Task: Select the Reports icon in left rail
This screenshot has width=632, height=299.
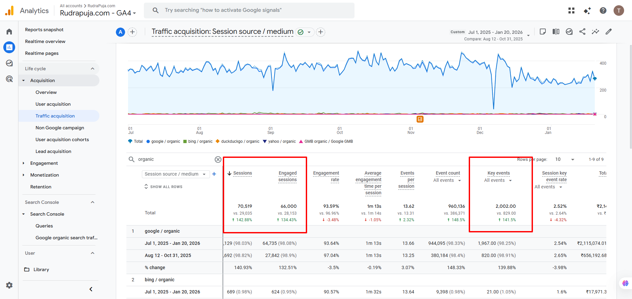Action: point(9,47)
